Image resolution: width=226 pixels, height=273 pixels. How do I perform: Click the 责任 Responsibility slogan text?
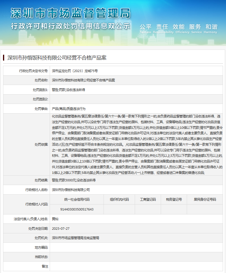163,29
